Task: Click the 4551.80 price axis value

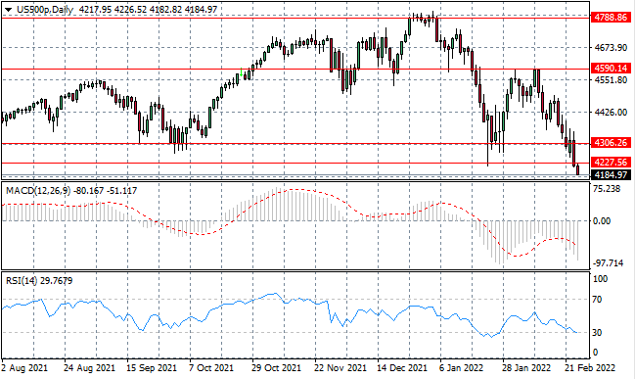Action: 611,80
